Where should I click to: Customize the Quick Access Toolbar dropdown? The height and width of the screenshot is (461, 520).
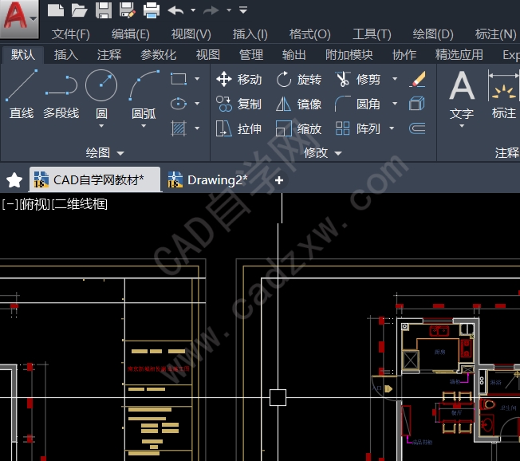[x=243, y=10]
